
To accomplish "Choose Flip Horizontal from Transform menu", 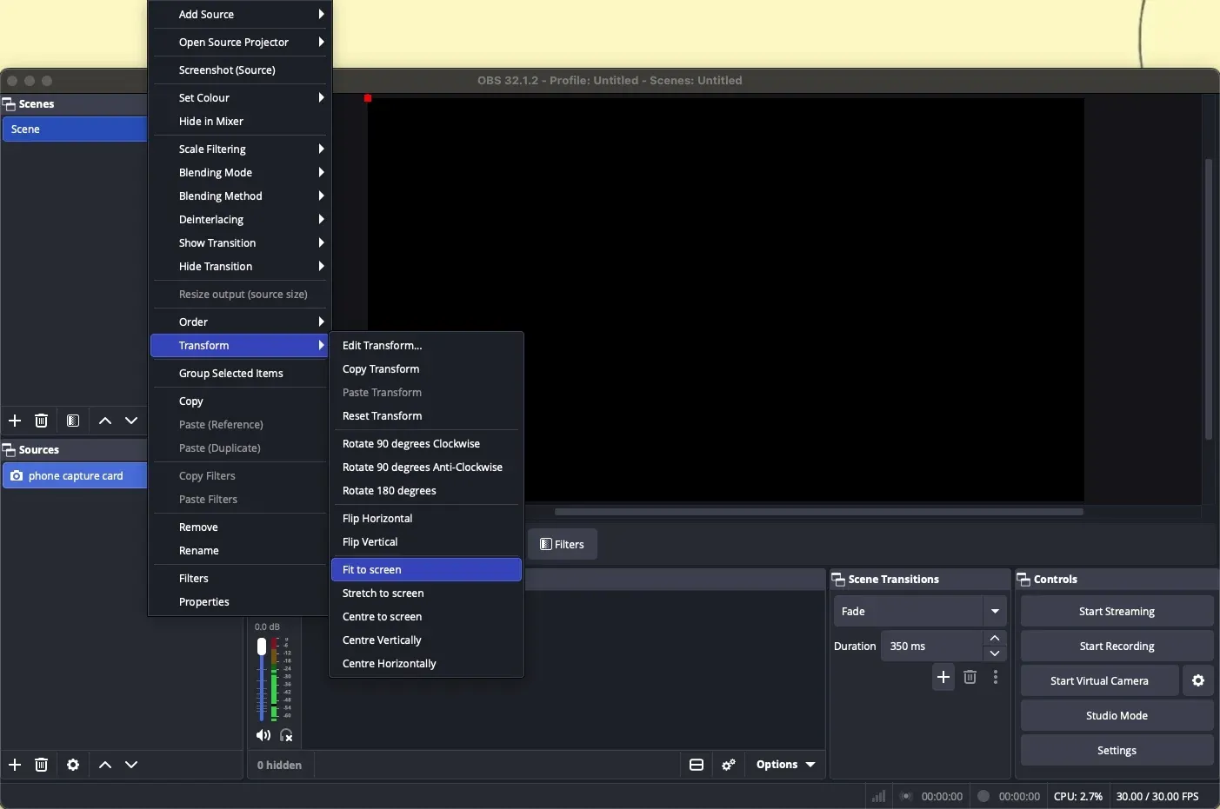I will point(426,519).
